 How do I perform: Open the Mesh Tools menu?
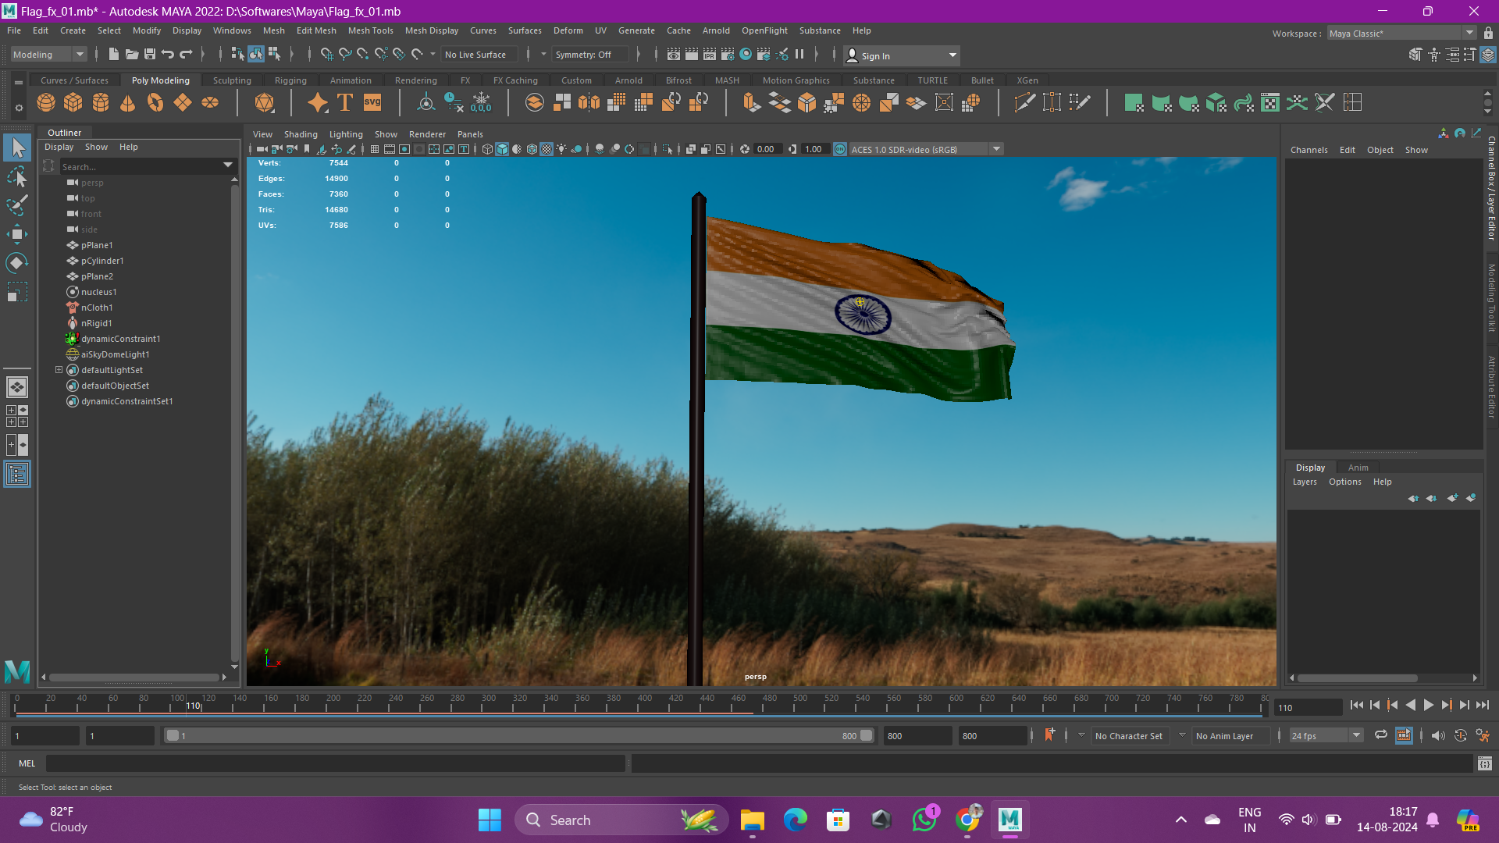click(370, 30)
